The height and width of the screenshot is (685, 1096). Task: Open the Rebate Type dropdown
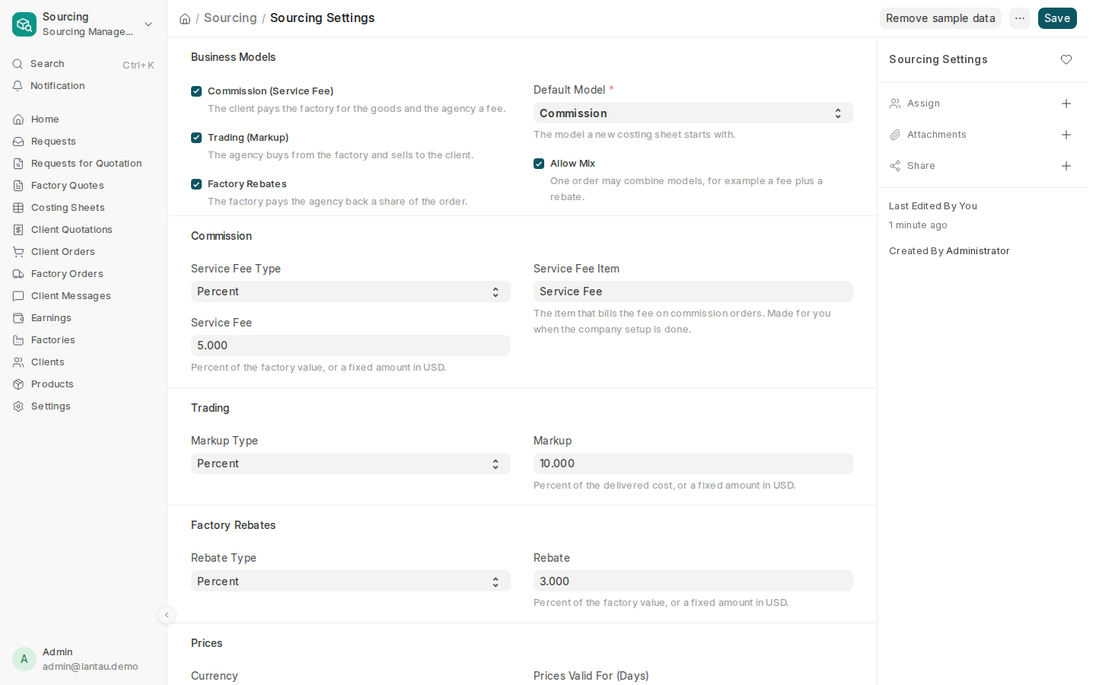[x=351, y=581]
